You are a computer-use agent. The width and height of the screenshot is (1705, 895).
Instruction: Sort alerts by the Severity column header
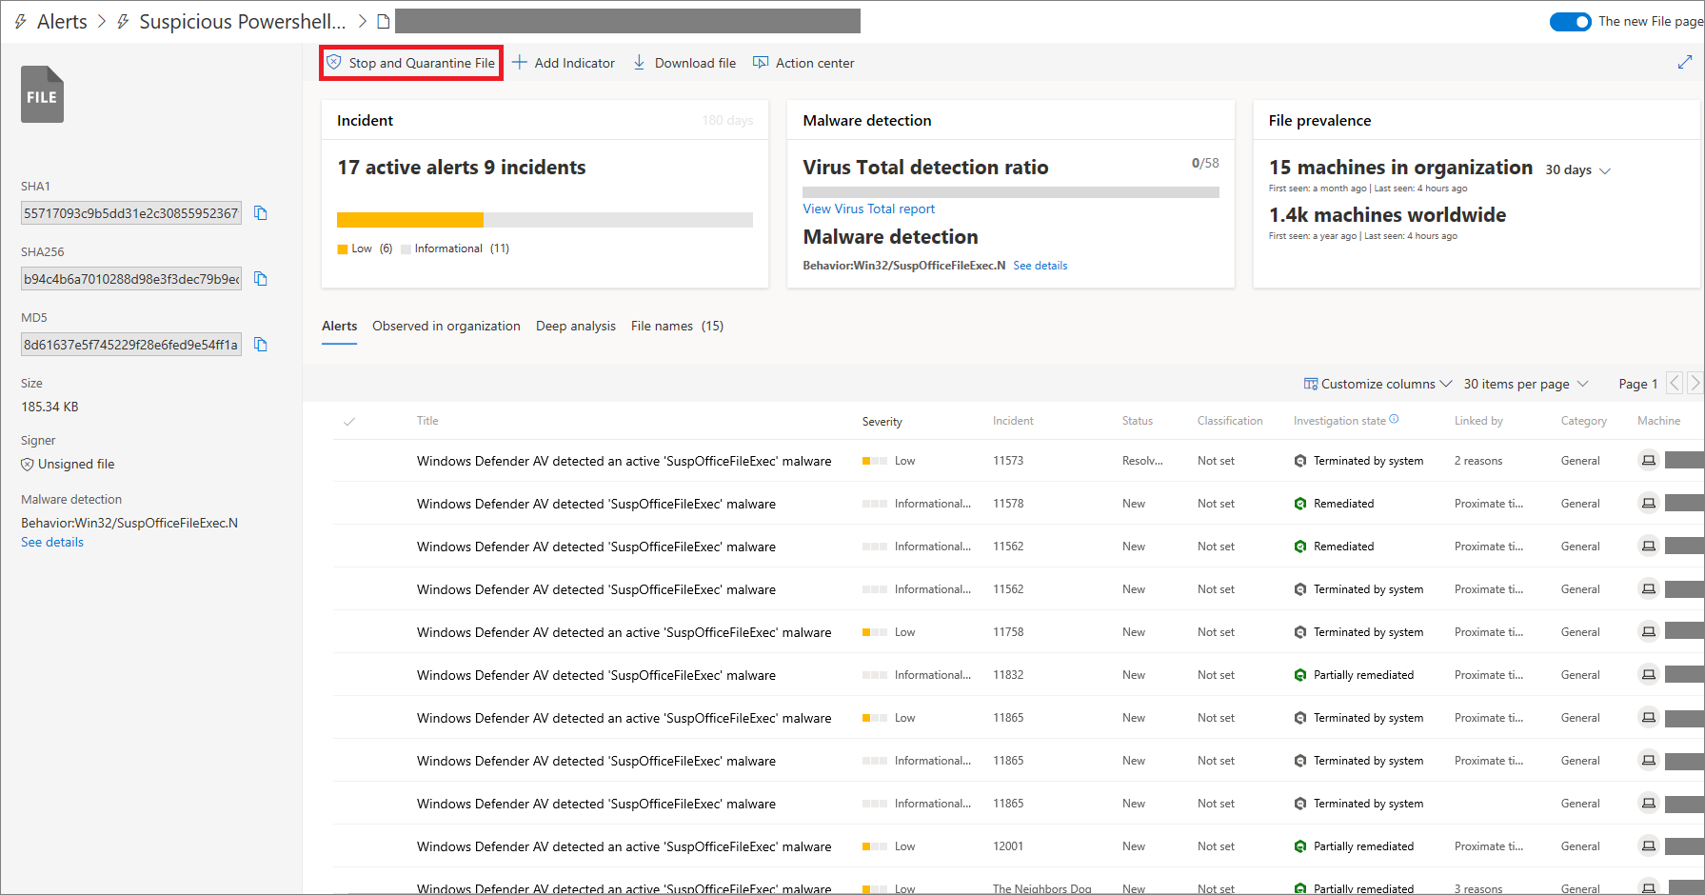(x=882, y=421)
